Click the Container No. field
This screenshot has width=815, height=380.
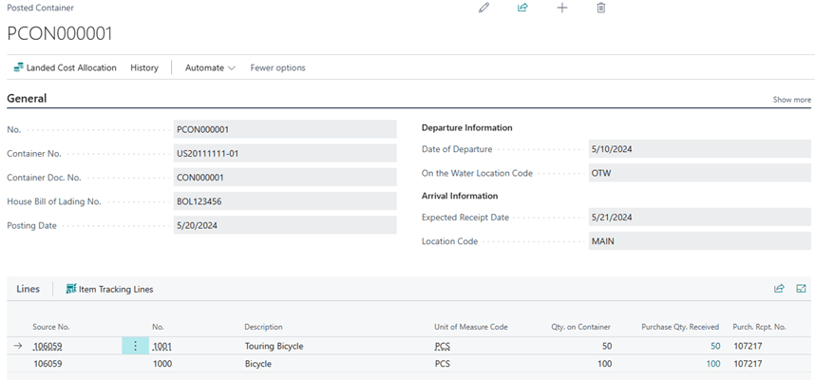pos(284,153)
